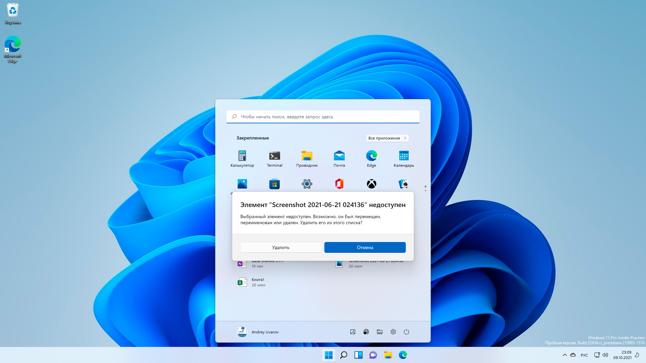
Task: Switch input language via РУС indicator
Action: click(x=584, y=355)
